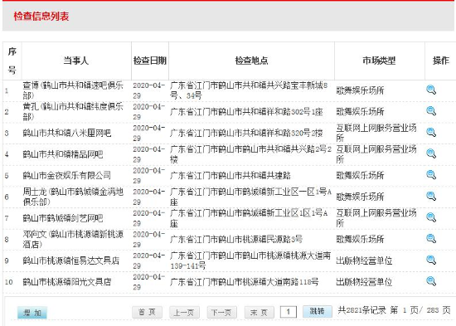Image resolution: width=456 pixels, height=326 pixels.
Task: Open magnifier icon for 鹤山市共和镇精品网吧
Action: (x=431, y=153)
